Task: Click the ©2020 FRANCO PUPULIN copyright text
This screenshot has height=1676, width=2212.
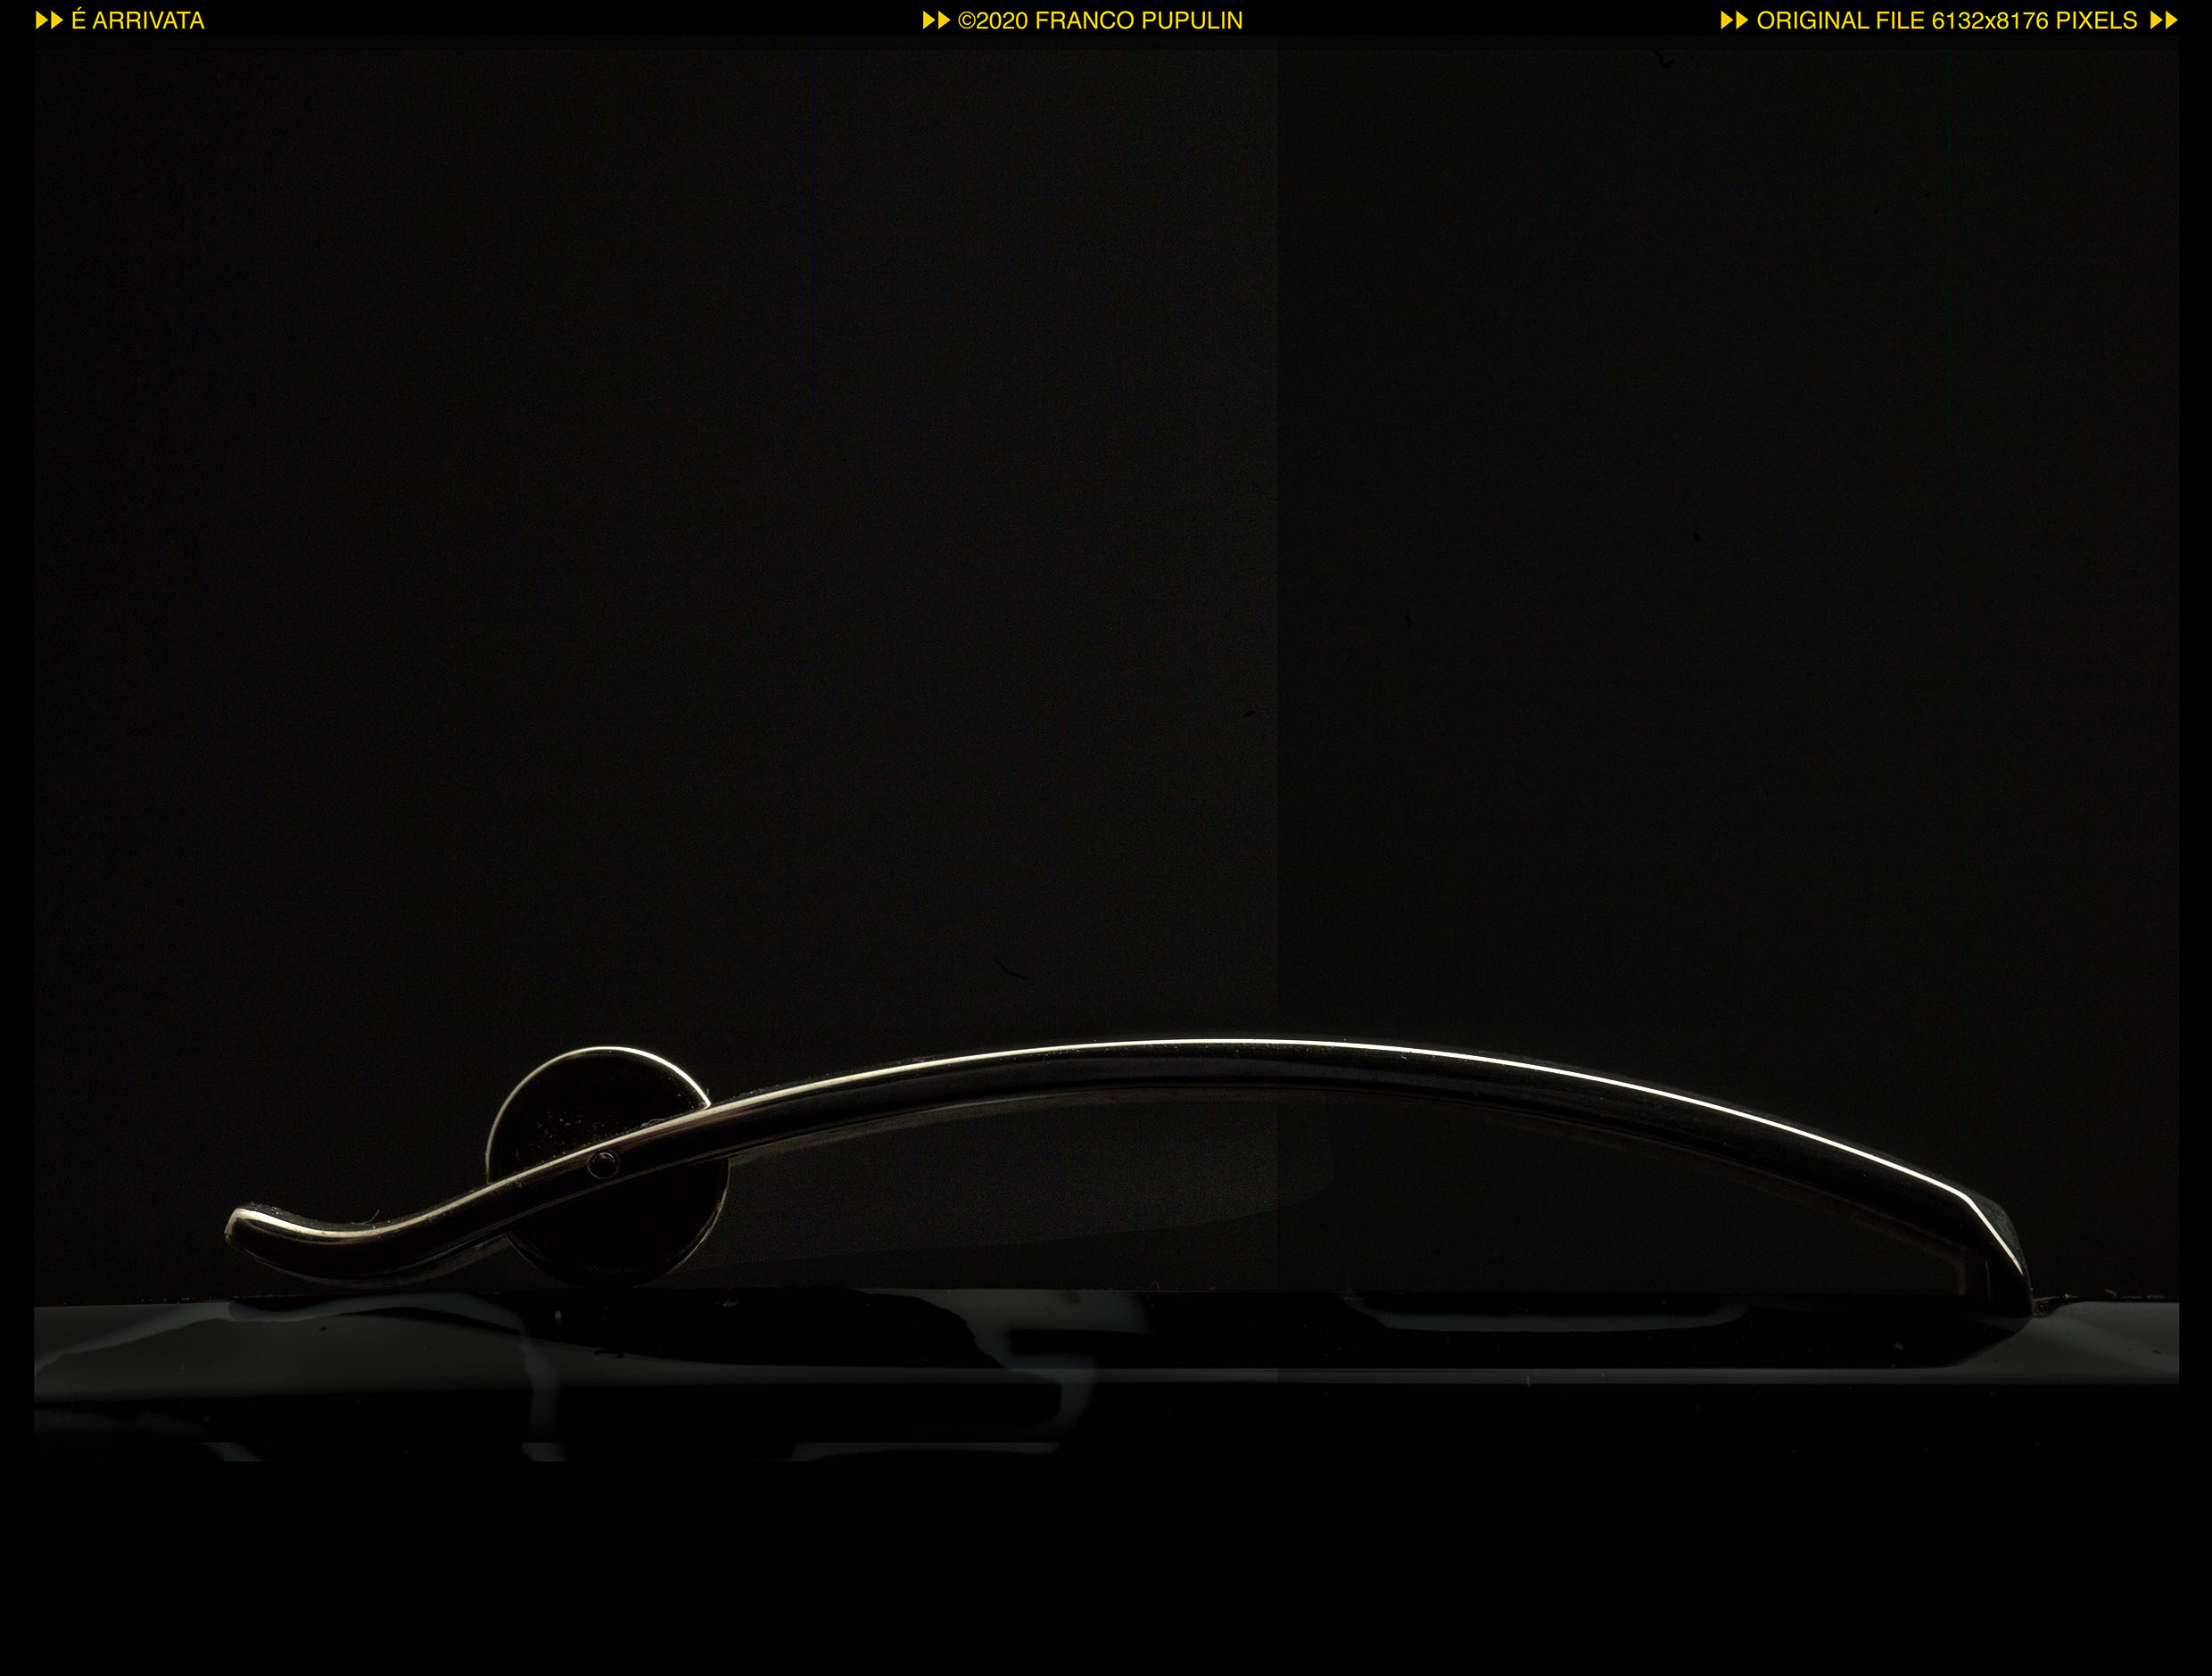Action: pos(1100,20)
